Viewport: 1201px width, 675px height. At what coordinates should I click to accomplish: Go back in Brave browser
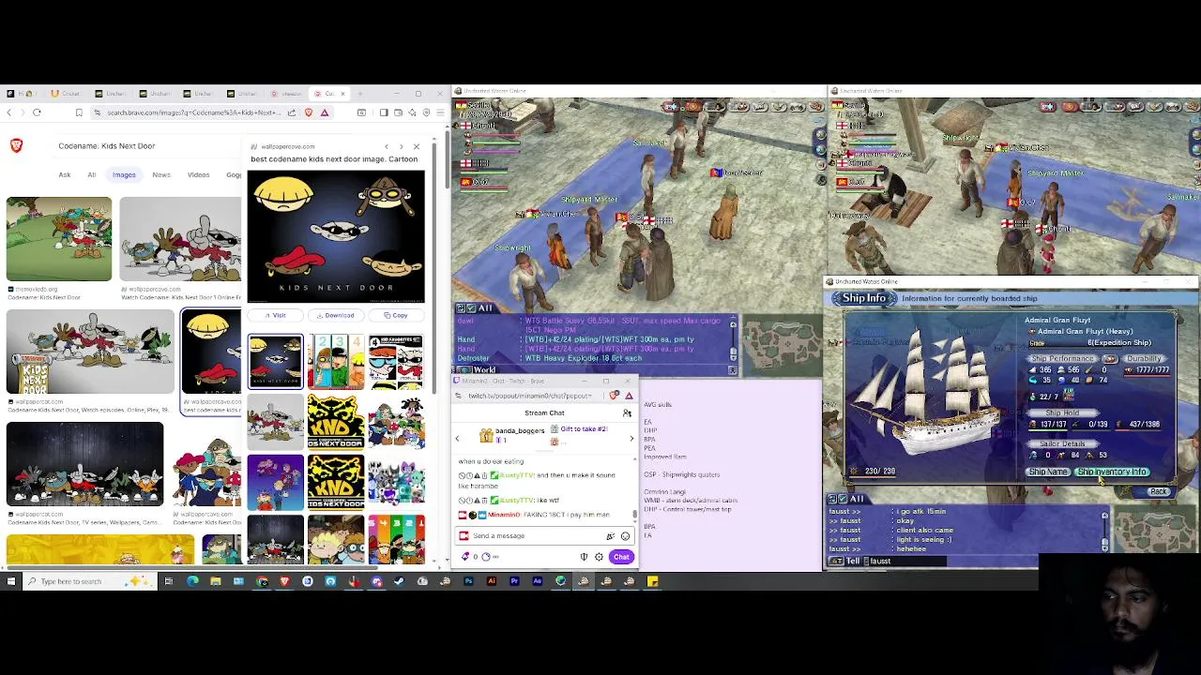point(8,112)
